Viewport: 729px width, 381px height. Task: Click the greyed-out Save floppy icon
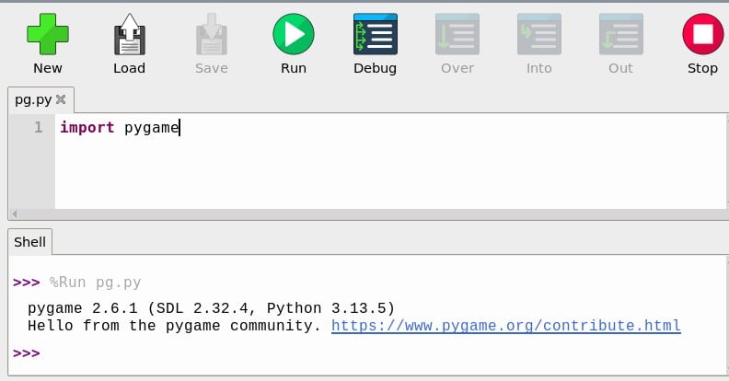[212, 34]
